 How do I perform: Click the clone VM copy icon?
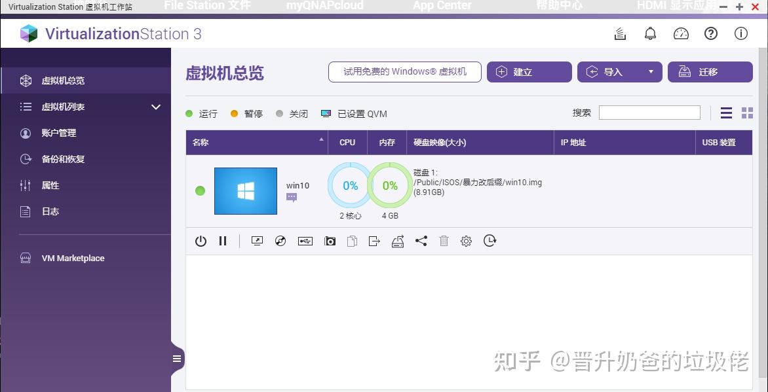point(352,241)
